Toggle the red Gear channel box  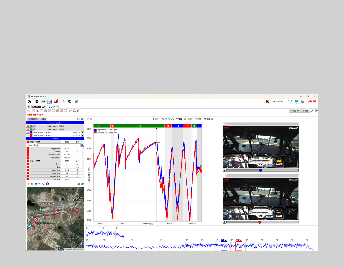click(28, 167)
